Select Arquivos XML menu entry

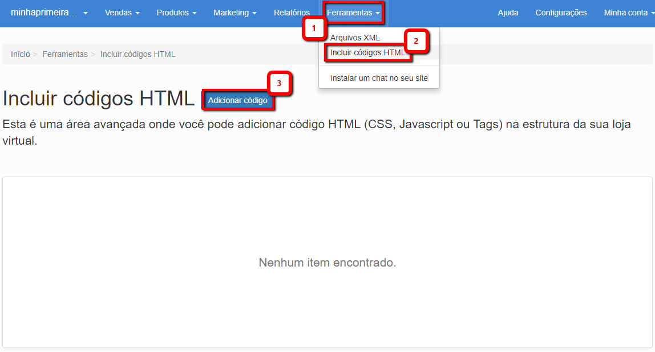click(x=379, y=38)
